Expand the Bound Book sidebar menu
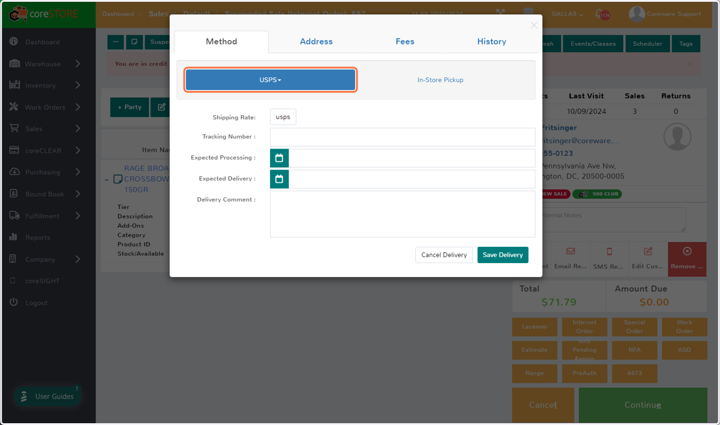The height and width of the screenshot is (425, 720). coord(77,194)
